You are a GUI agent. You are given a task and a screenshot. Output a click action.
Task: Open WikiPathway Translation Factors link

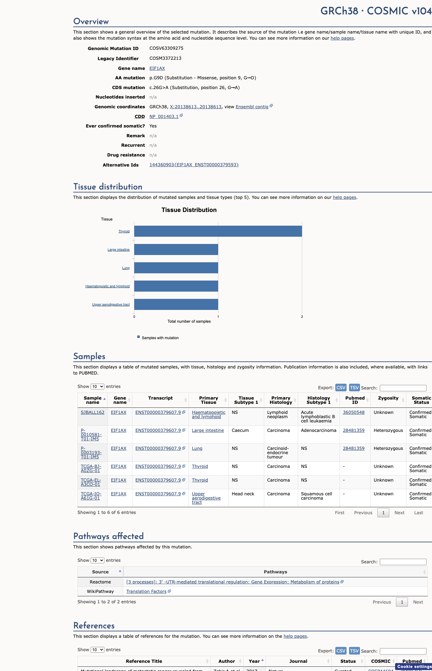click(146, 591)
